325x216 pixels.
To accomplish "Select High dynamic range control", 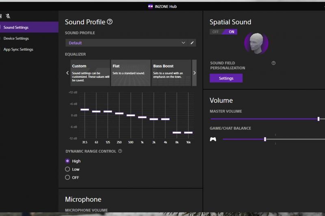I will (x=67, y=161).
